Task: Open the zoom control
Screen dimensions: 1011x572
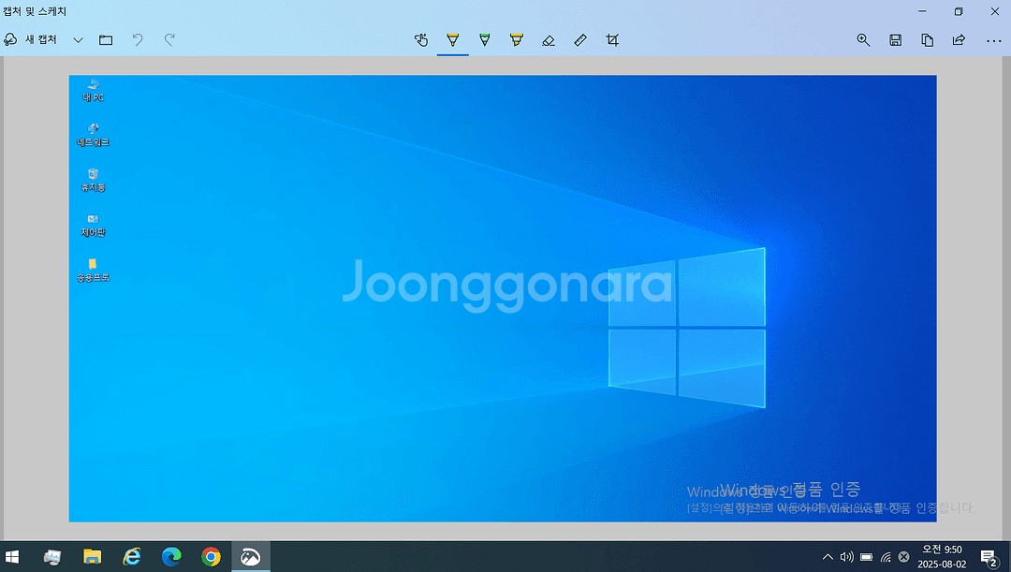Action: point(863,40)
